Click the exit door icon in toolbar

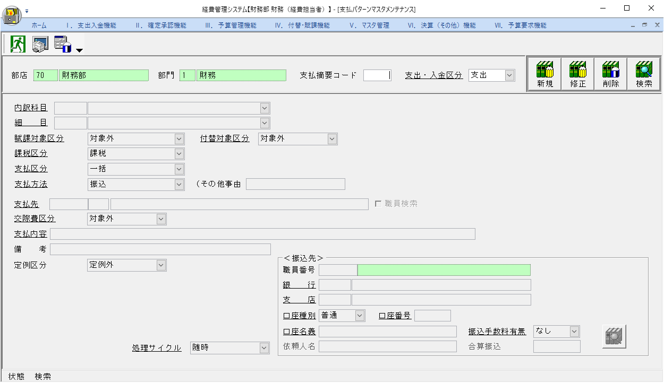click(18, 43)
